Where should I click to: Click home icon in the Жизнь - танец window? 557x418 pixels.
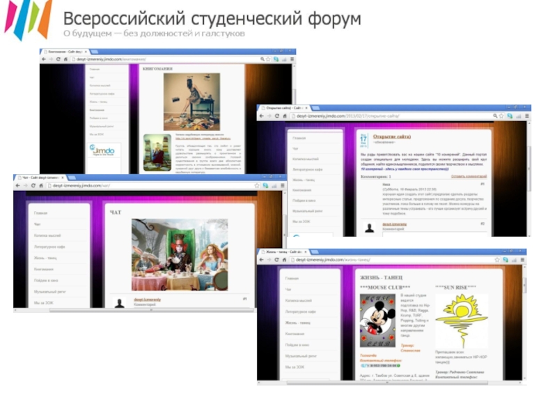pyautogui.click(x=284, y=260)
